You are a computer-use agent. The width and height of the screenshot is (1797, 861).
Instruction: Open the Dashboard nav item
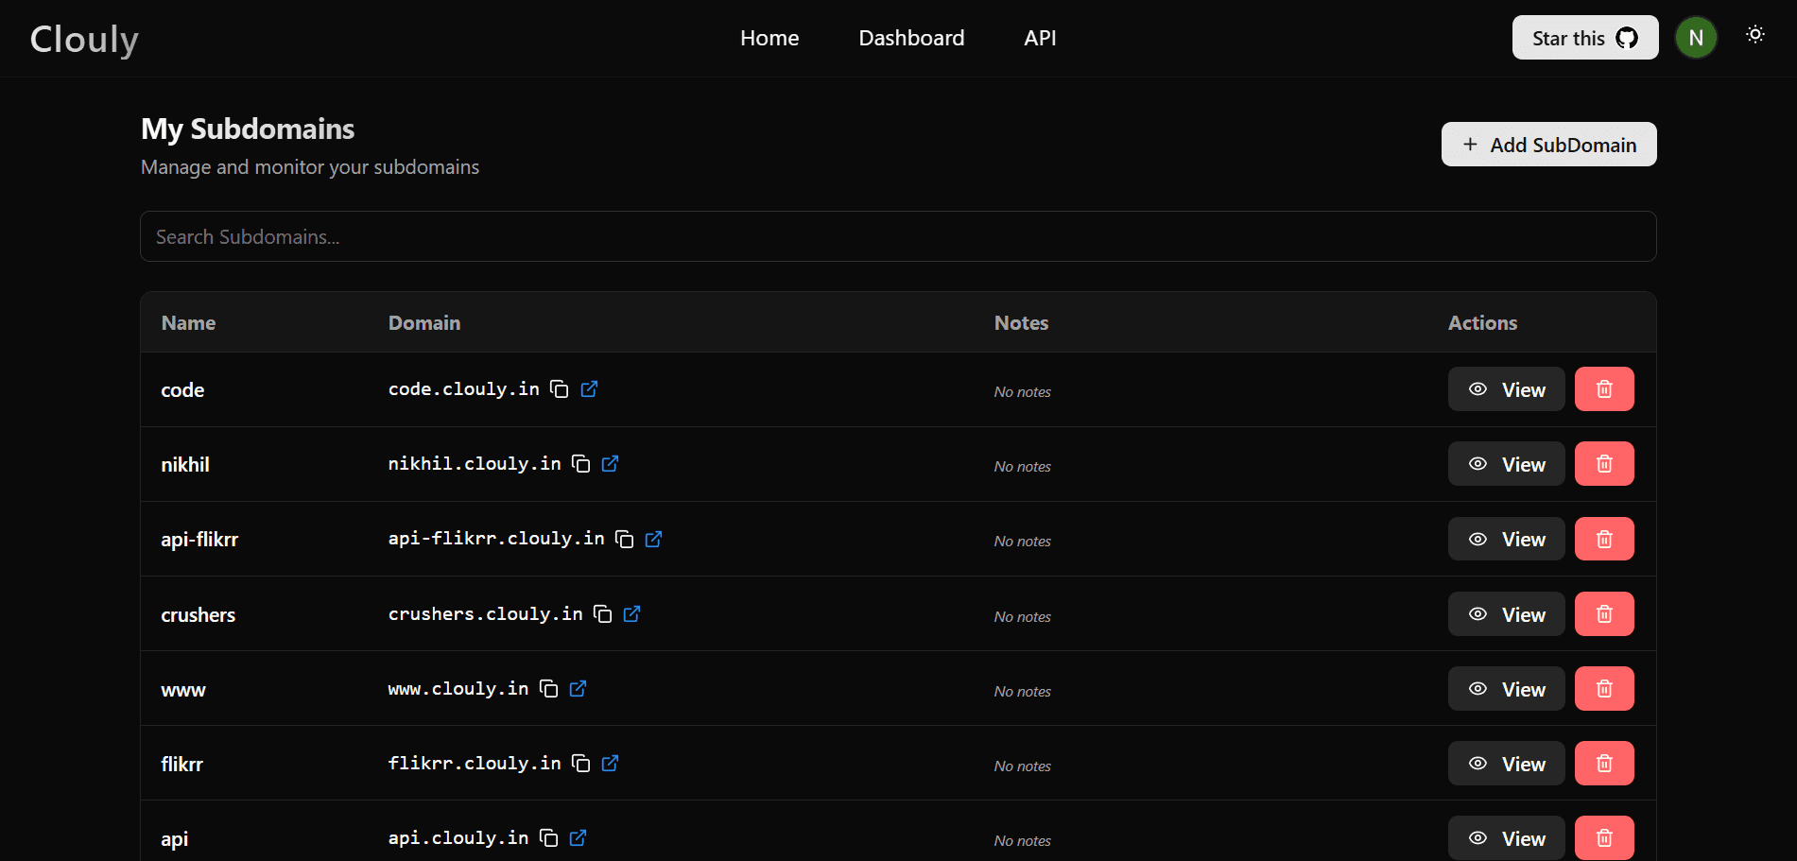coord(911,38)
